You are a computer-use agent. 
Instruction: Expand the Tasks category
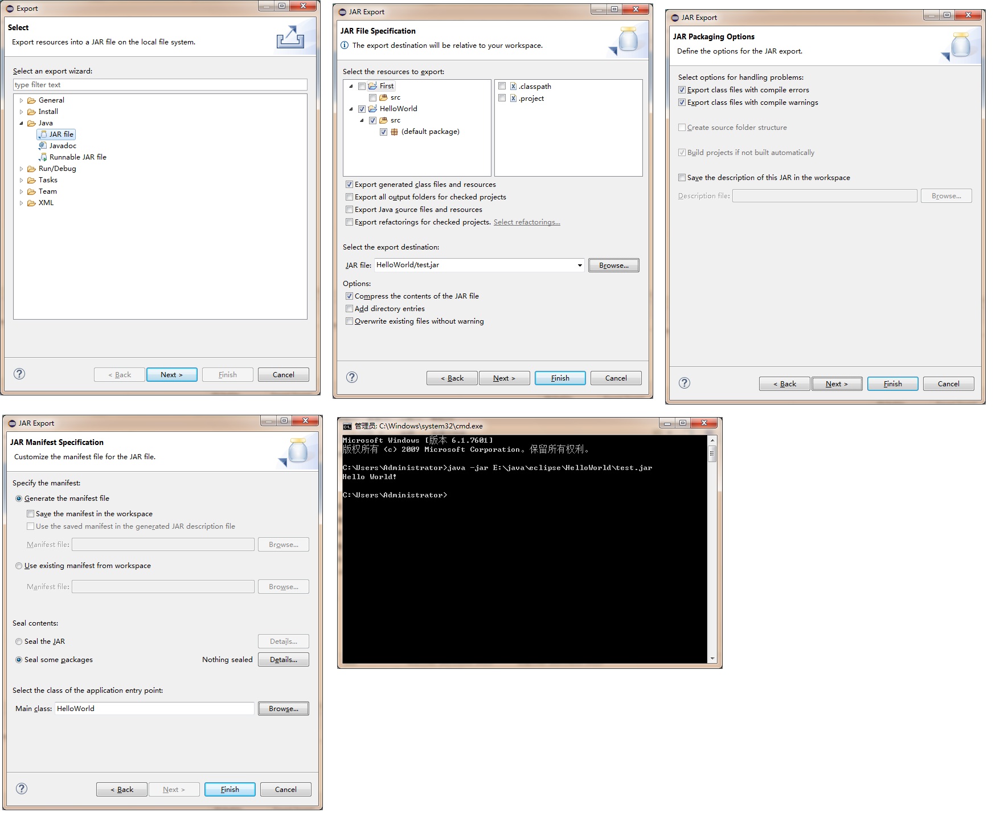pyautogui.click(x=22, y=180)
